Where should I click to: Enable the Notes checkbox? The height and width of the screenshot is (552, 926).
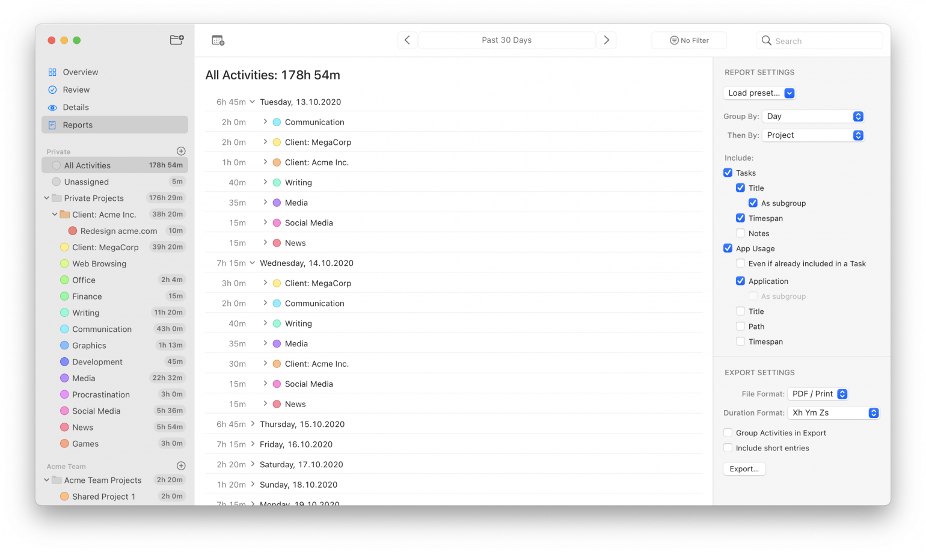(x=740, y=233)
